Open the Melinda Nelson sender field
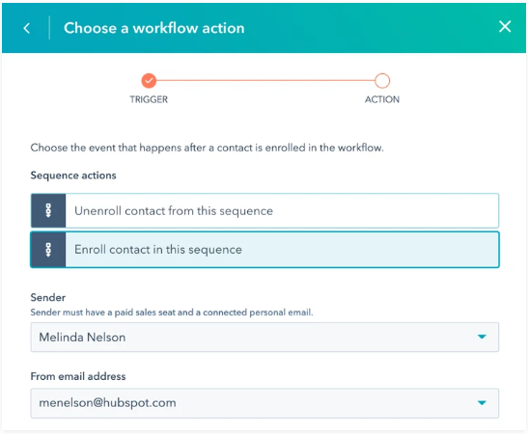Screen dimensions: 528x434 (x=264, y=338)
